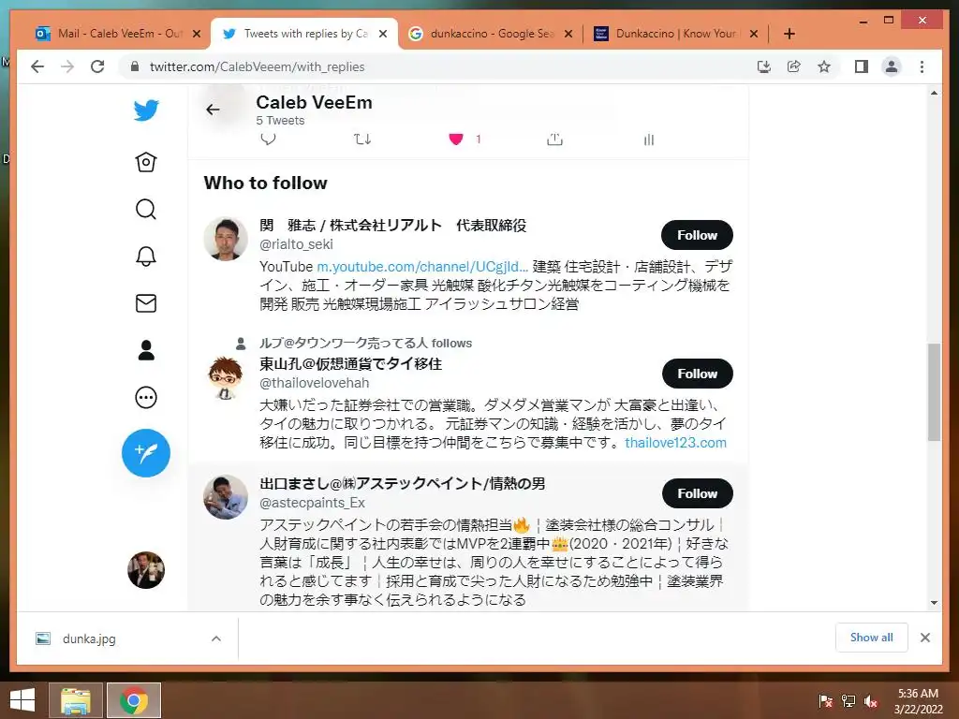Click the install app icon in address bar
This screenshot has width=959, height=719.
(x=764, y=66)
